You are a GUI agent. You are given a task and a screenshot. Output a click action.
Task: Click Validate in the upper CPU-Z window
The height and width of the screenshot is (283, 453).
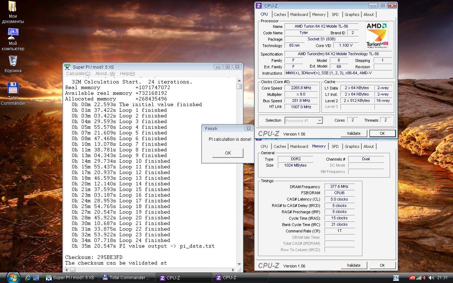pyautogui.click(x=354, y=133)
